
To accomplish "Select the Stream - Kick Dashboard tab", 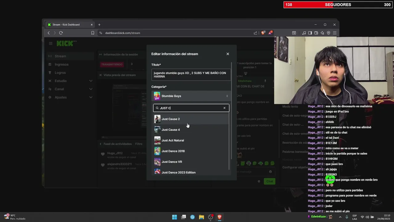I will (70, 25).
